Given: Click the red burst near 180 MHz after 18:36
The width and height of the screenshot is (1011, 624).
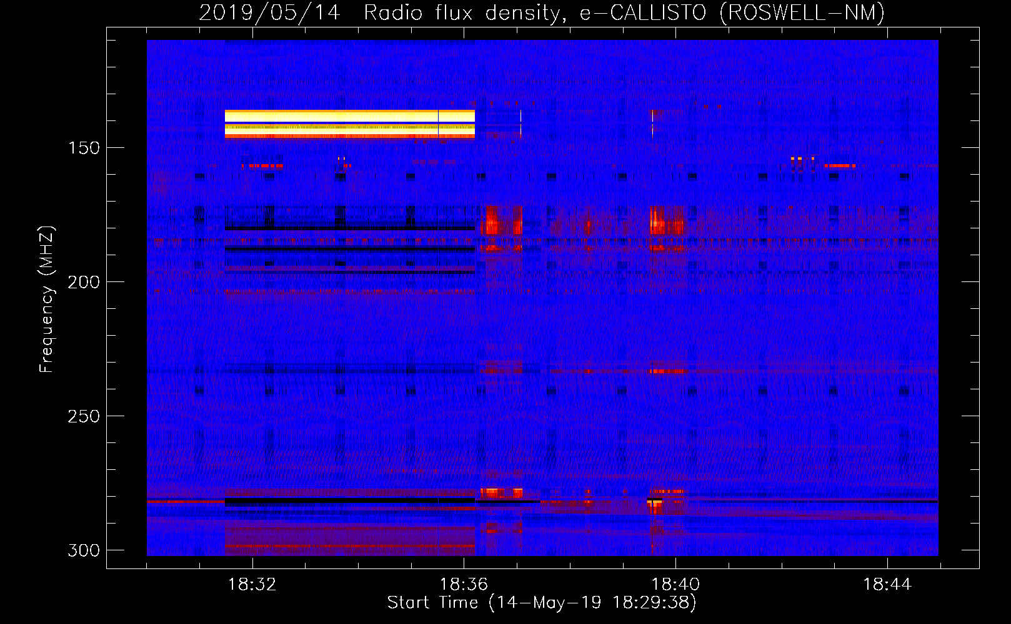Looking at the screenshot, I should (501, 220).
